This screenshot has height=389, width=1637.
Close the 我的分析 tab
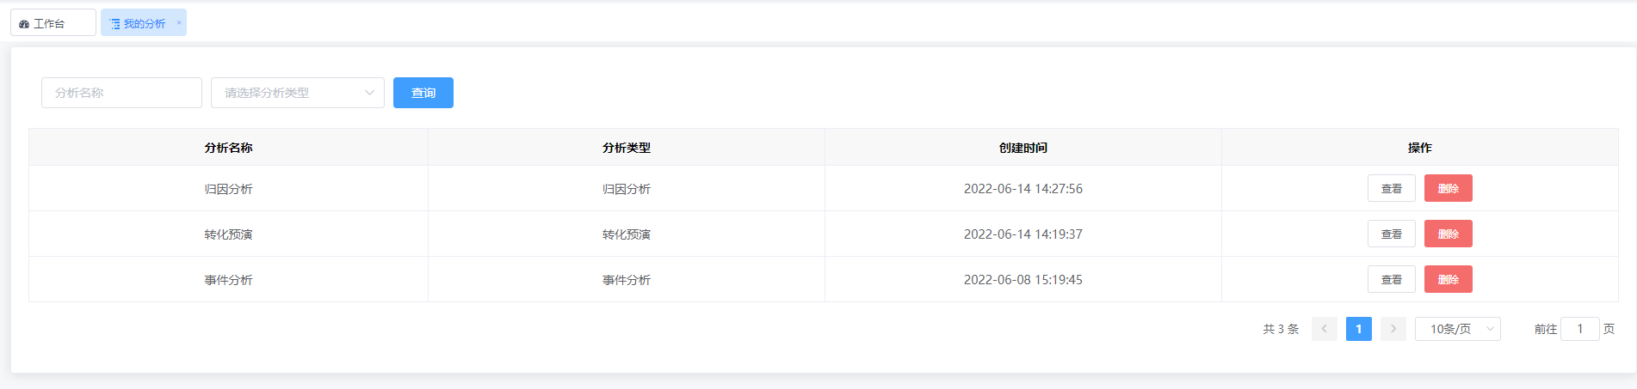coord(179,23)
